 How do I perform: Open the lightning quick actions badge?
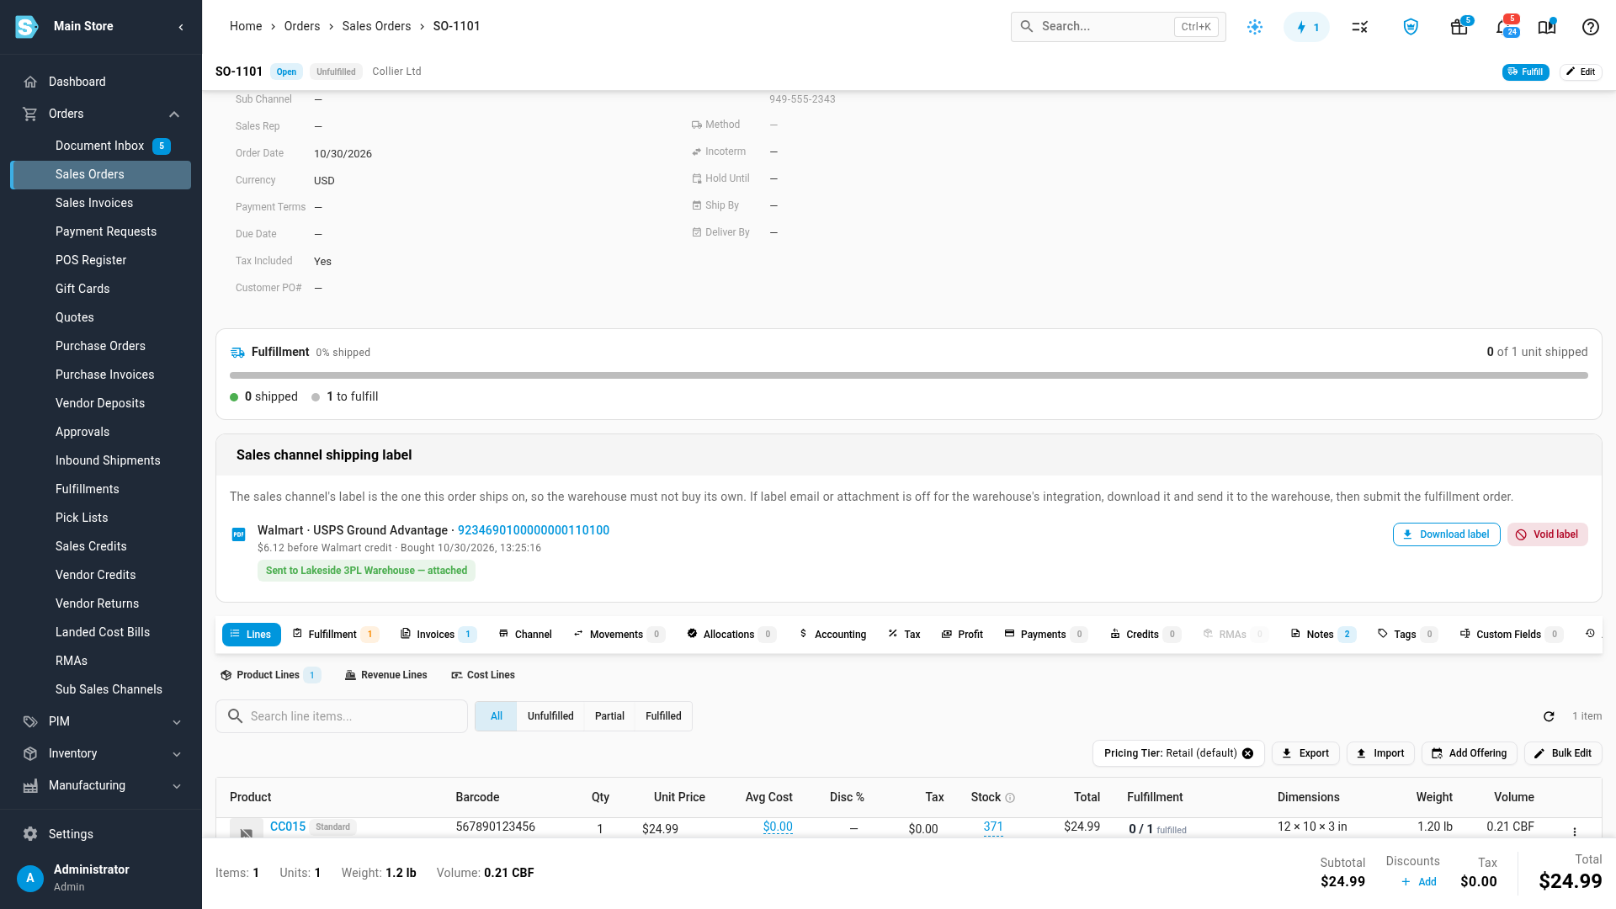[x=1306, y=27]
